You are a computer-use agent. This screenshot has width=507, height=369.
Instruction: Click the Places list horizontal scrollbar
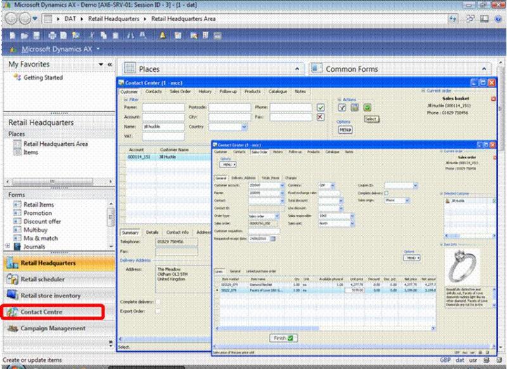(x=59, y=181)
